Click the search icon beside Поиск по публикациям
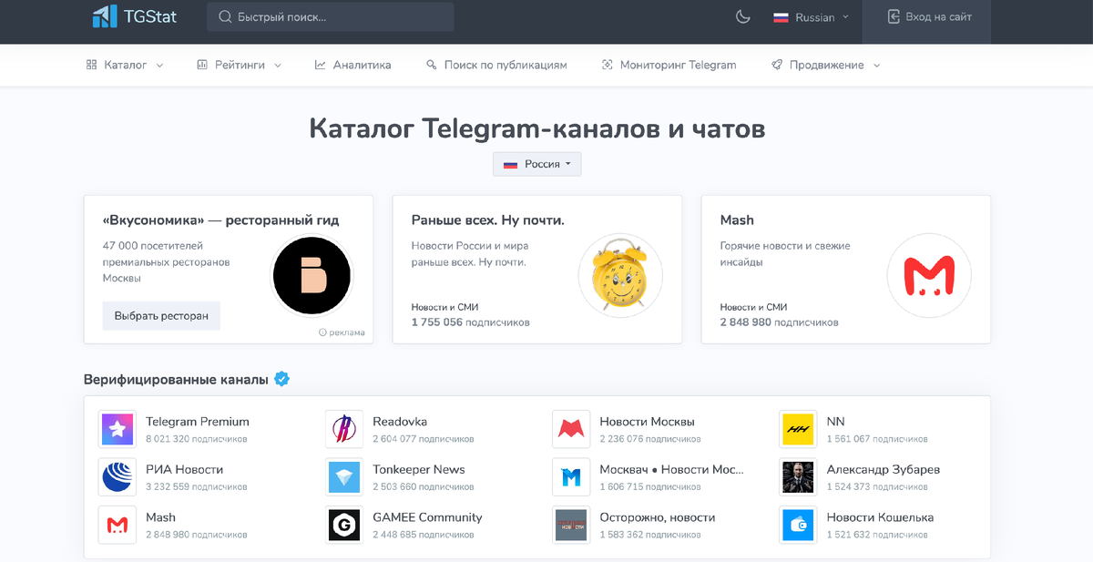The width and height of the screenshot is (1093, 562). tap(432, 65)
